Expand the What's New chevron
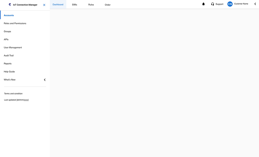The height and width of the screenshot is (157, 259). click(x=45, y=80)
